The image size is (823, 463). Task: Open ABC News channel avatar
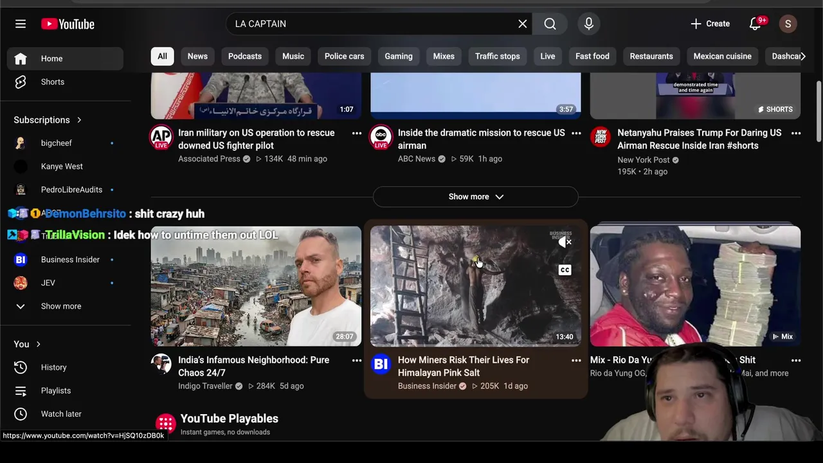pos(381,136)
